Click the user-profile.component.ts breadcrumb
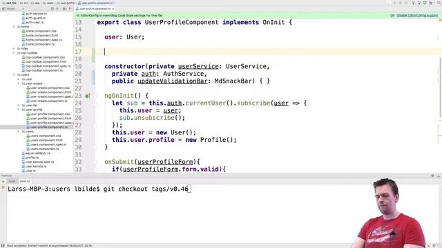The height and width of the screenshot is (248, 442). 95,3
